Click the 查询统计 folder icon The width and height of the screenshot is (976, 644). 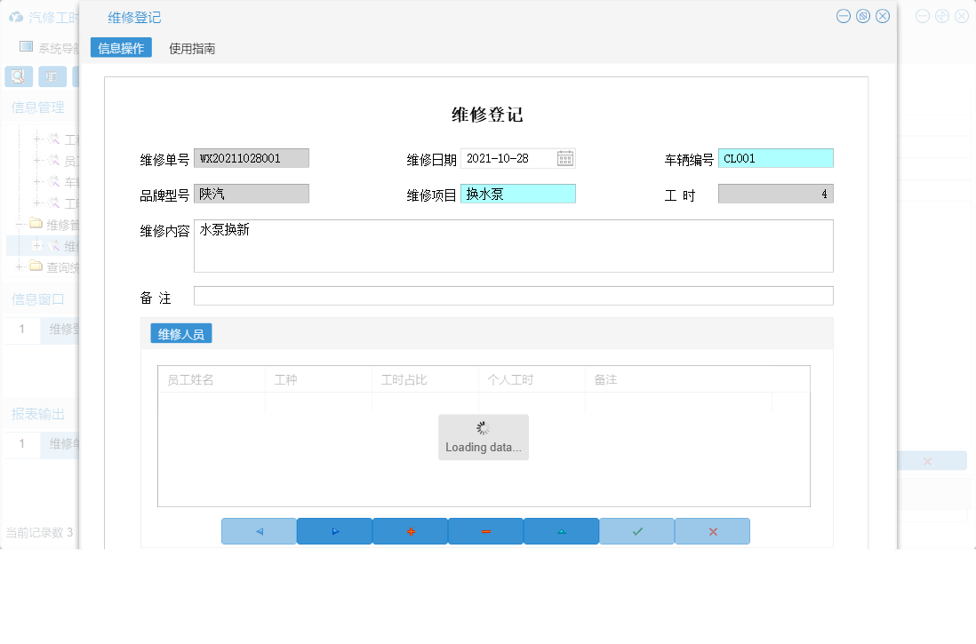pyautogui.click(x=36, y=266)
